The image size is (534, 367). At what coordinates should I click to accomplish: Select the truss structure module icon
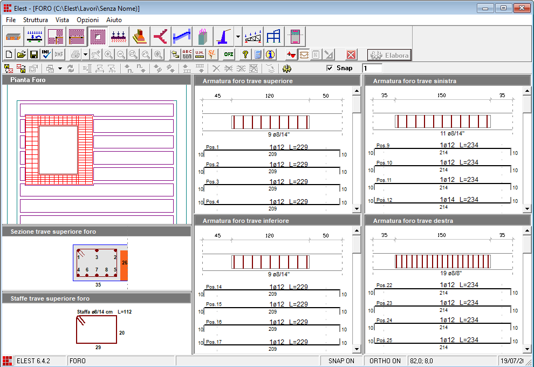(x=253, y=37)
